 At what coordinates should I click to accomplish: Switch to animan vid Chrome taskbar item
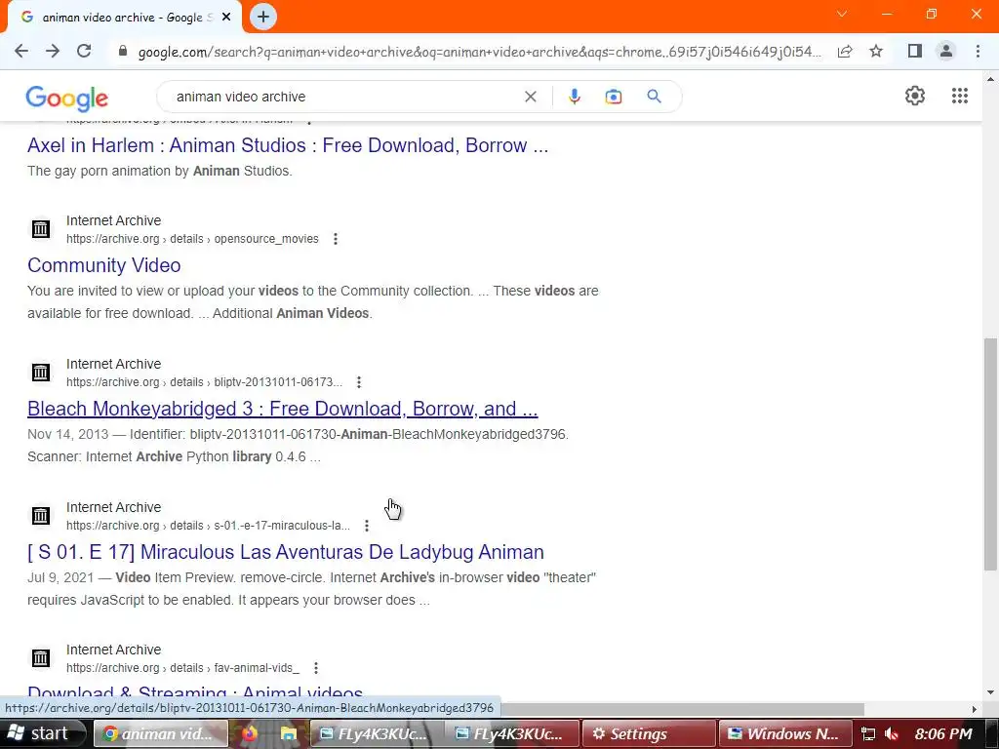tap(161, 733)
